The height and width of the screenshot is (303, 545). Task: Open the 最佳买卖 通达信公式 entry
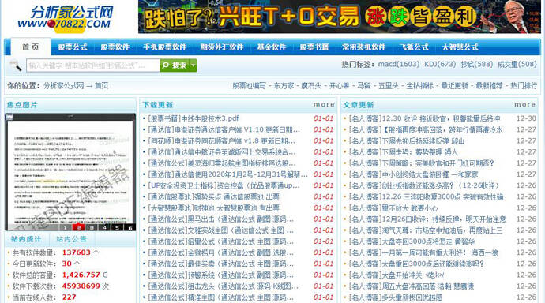pyautogui.click(x=220, y=264)
